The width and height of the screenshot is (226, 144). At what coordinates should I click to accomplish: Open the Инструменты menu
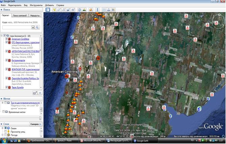(36, 5)
